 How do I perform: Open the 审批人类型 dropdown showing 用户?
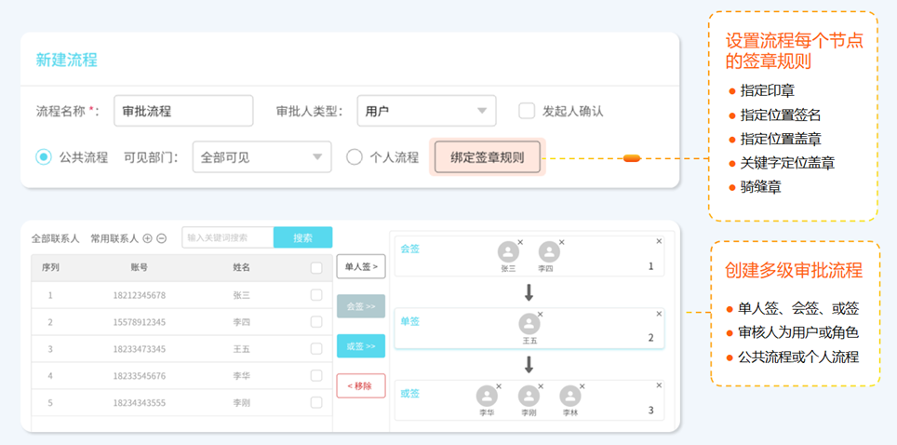427,111
